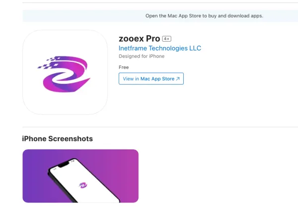
Task: Click the Designed for iPhone label
Action: click(x=142, y=56)
